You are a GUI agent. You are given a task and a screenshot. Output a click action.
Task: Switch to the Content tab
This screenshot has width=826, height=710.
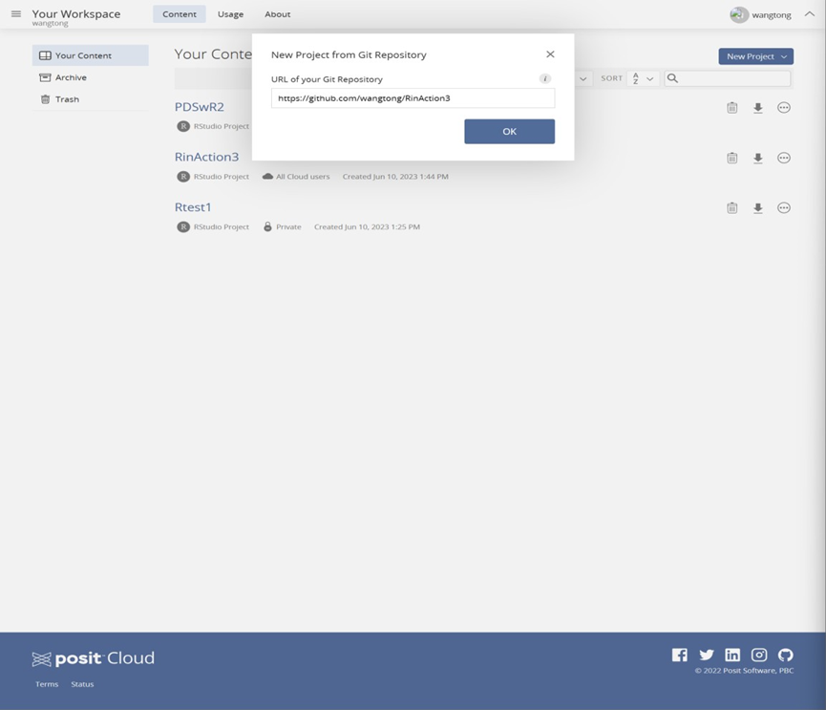click(x=180, y=14)
